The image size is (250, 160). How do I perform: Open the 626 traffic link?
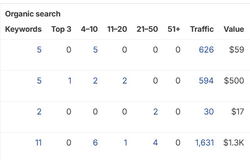(206, 50)
